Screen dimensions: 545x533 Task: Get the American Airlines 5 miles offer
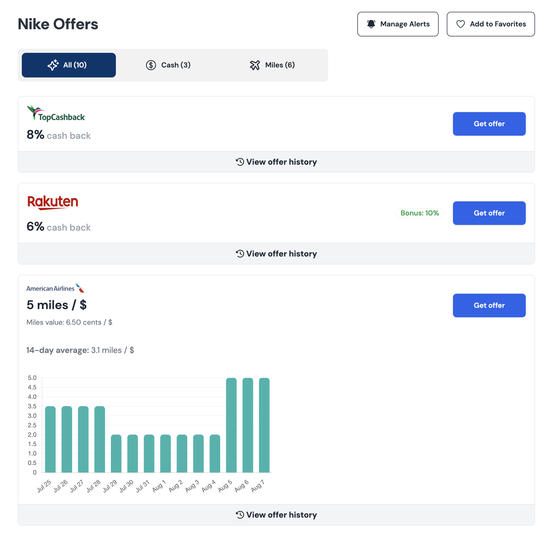[x=489, y=305]
